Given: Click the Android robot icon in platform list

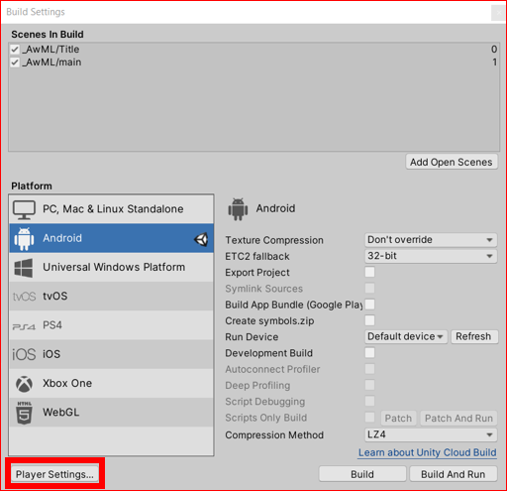Looking at the screenshot, I should coord(24,238).
